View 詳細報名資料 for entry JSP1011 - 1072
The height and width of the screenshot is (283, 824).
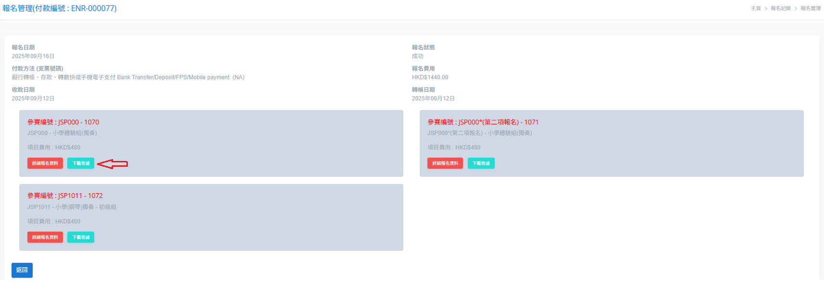45,237
